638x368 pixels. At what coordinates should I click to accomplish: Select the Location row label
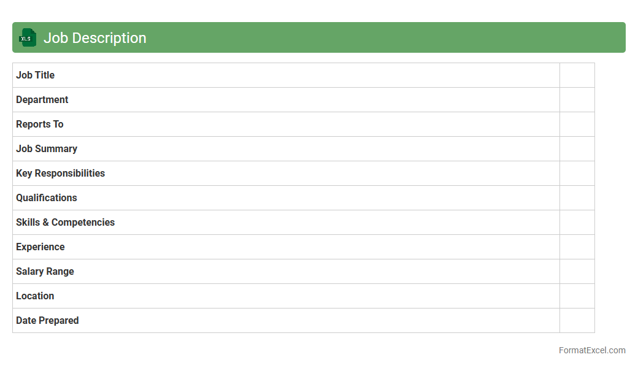(35, 296)
